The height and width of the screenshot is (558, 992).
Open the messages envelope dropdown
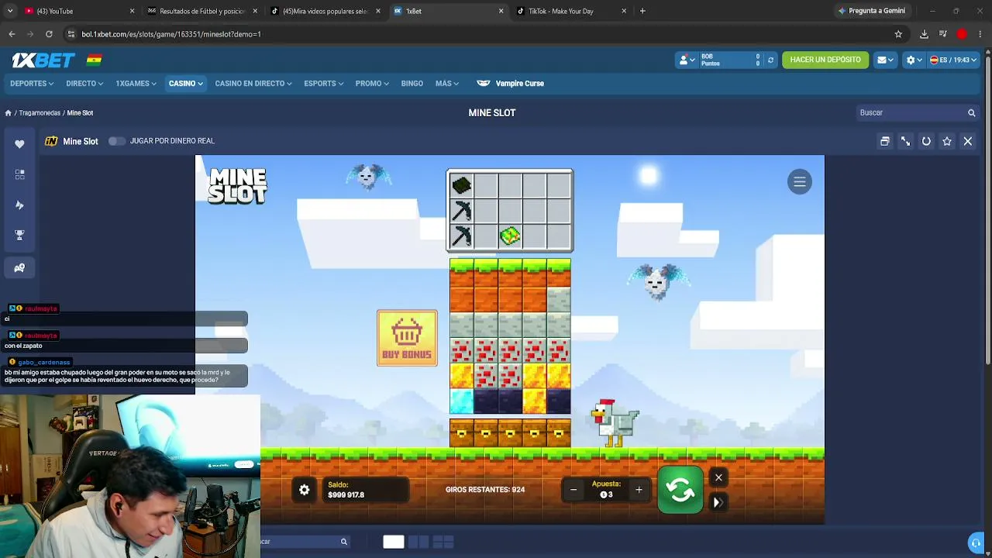click(x=885, y=60)
